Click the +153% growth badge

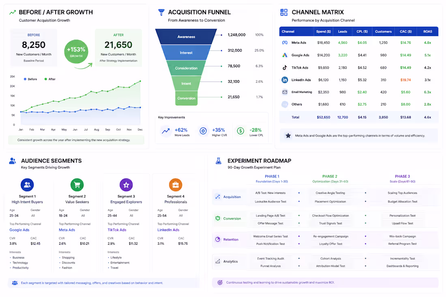coord(76,51)
